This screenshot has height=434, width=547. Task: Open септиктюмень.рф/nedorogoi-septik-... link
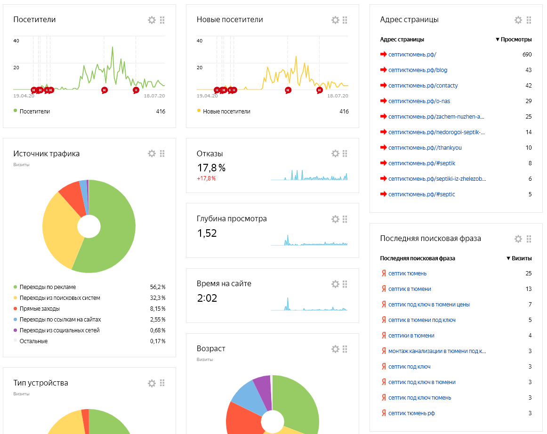tap(437, 132)
